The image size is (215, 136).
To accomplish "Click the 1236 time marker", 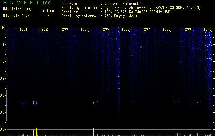I will pos(125,29).
